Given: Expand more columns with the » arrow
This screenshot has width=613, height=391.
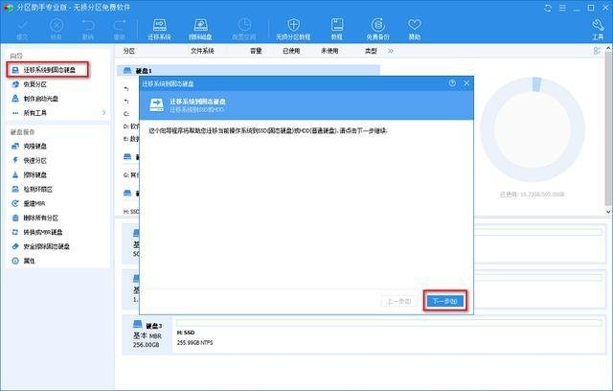Looking at the screenshot, I should pos(391,51).
